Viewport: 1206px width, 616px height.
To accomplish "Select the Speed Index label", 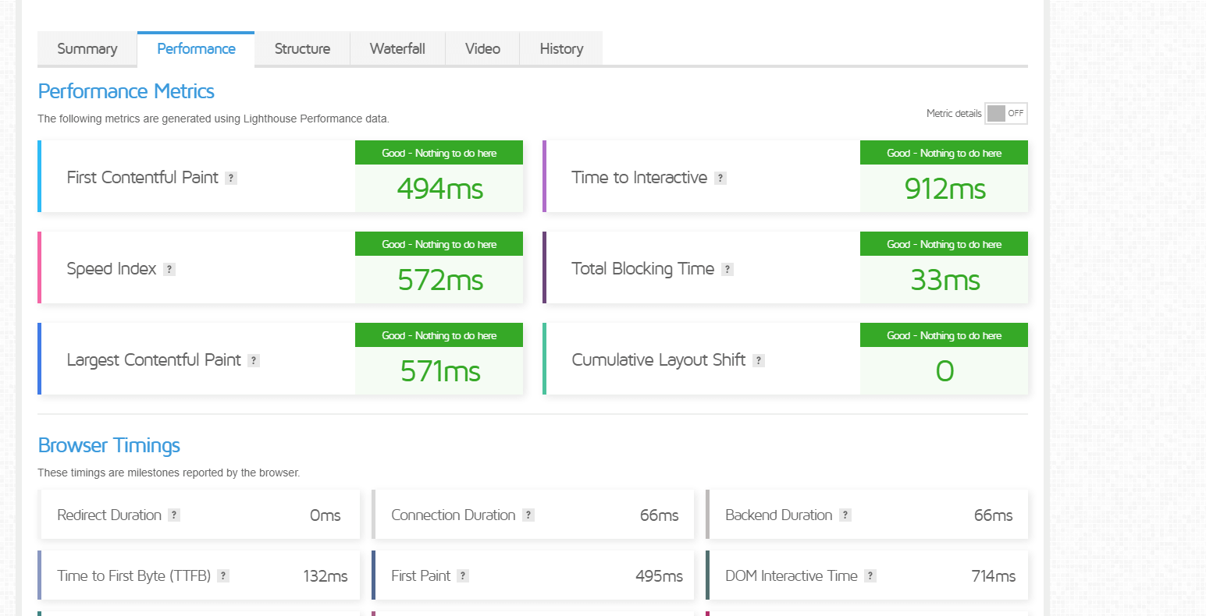I will 112,269.
